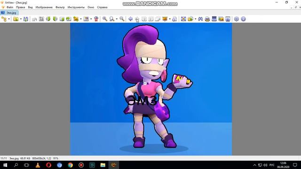Viewport: 301px width, 169px height.
Task: Expand dropdown arrow next to batch convert icon
Action: tap(196, 19)
